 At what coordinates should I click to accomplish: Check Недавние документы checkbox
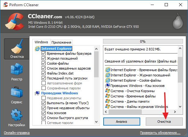pos(43,98)
